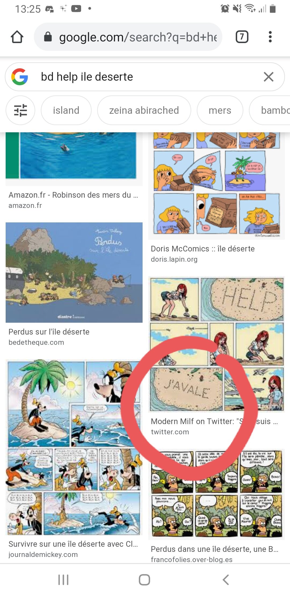Edit the 'bd help ile deserte' search field
Image resolution: width=290 pixels, height=597 pixels.
click(145, 77)
